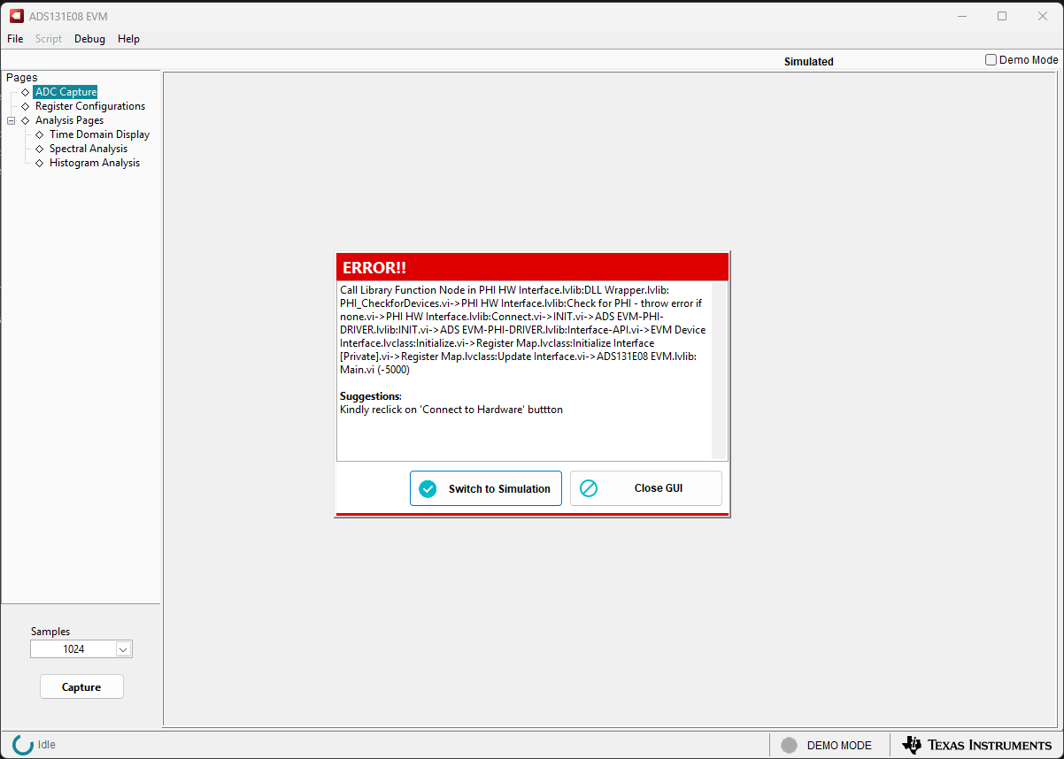1064x759 pixels.
Task: Maximize the ADS131E08 EVM window
Action: [1002, 16]
